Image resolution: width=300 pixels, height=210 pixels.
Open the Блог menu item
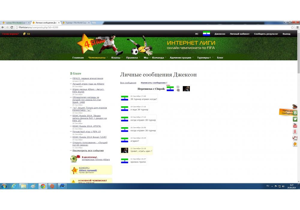[220, 58]
